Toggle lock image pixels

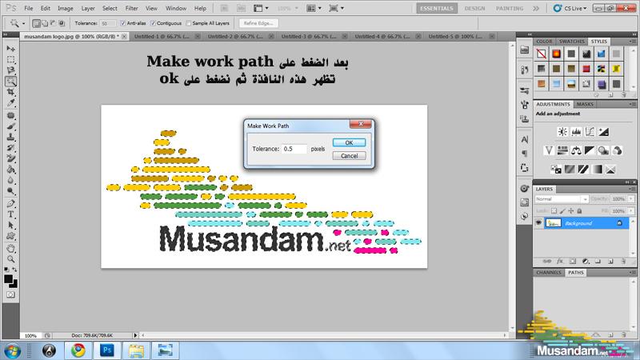pyautogui.click(x=562, y=211)
